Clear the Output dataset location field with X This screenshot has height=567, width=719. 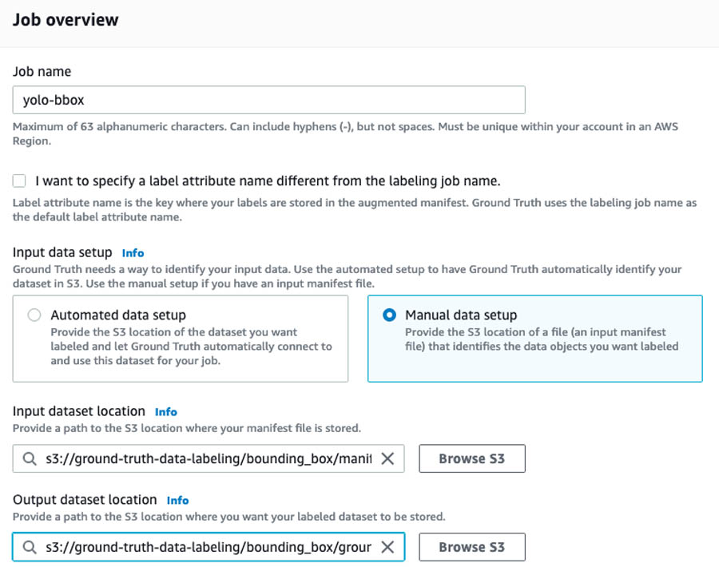point(387,547)
